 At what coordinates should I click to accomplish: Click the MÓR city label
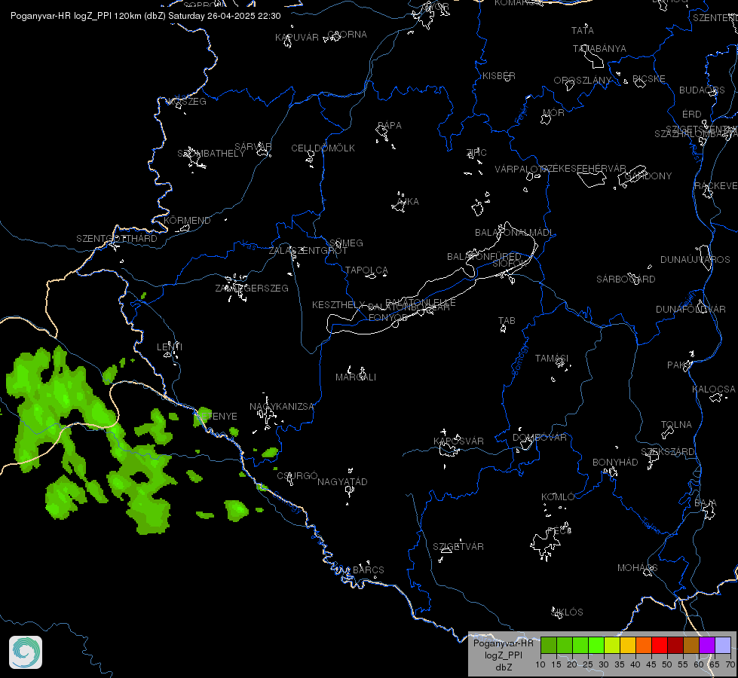553,113
